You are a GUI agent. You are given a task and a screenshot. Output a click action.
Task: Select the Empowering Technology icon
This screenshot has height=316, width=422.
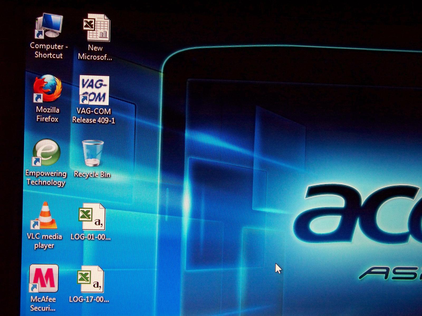click(46, 153)
